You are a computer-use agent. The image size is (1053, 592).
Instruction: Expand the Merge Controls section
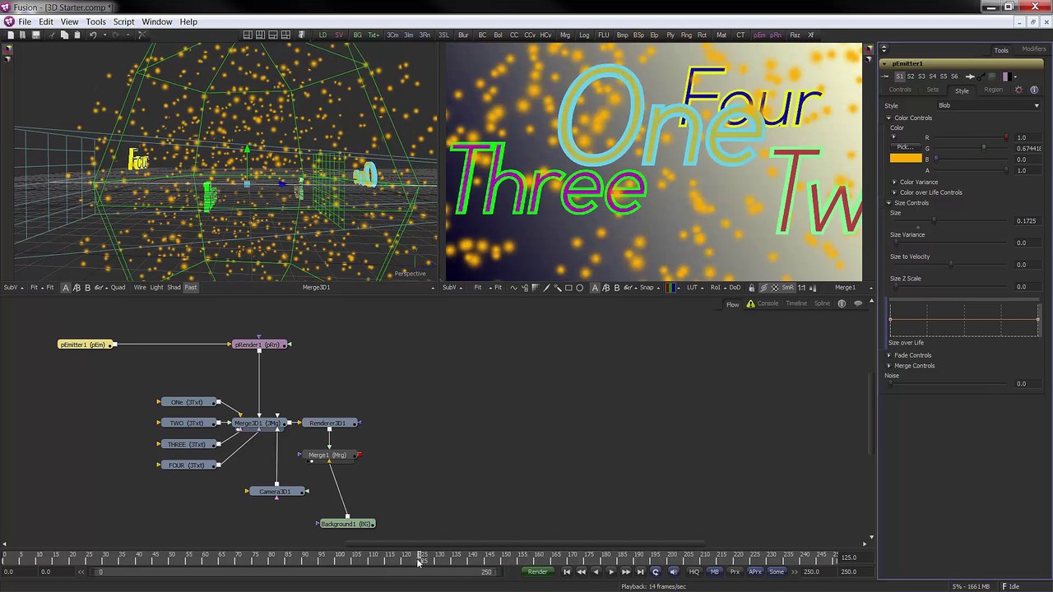click(x=888, y=366)
